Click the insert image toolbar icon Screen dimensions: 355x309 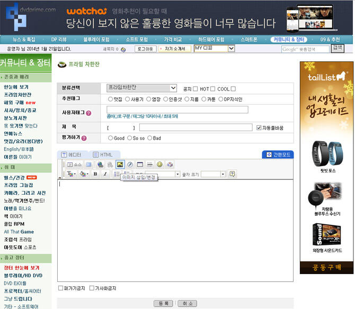[120, 165]
